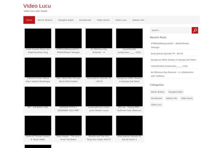Click the Video Lucu site title

coord(37,6)
